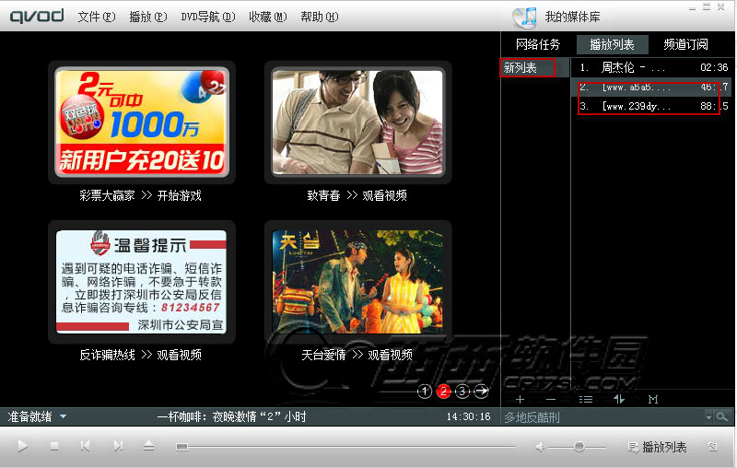Click the 多地反酷刑 search field
737x468 pixels.
(603, 416)
